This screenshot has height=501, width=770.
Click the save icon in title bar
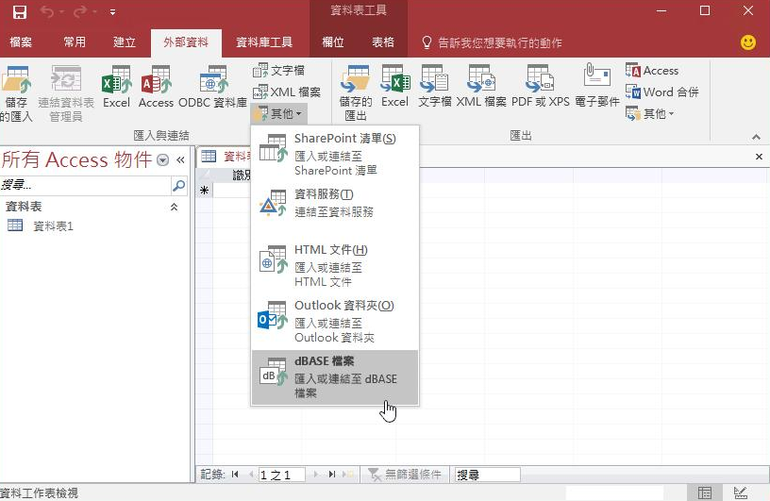point(20,12)
